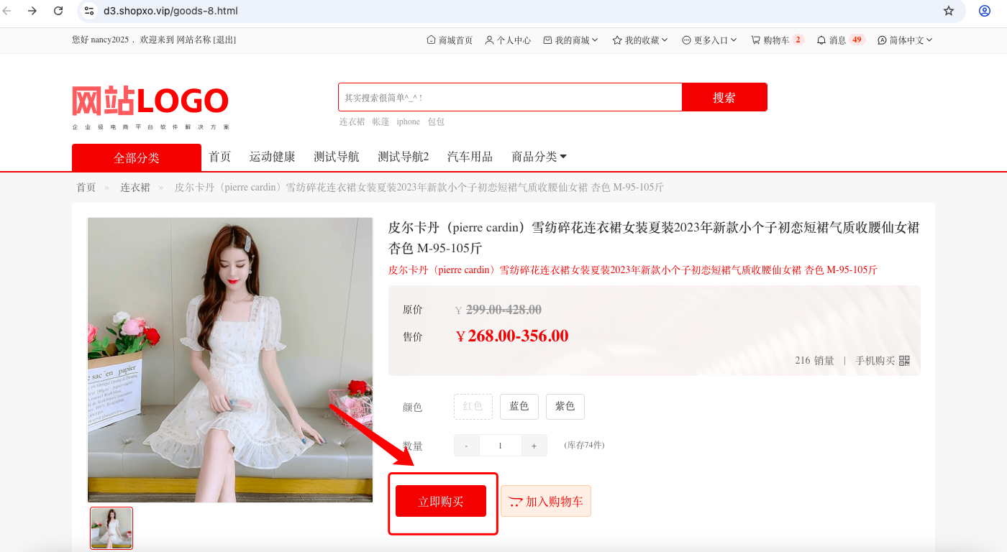Viewport: 1007px width, 552px height.
Task: Open the browser profile avatar icon
Action: click(985, 11)
